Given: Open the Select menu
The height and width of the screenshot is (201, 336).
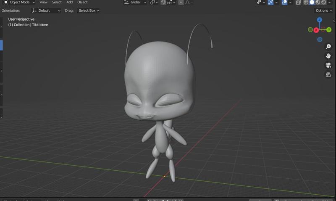Looking at the screenshot, I should (x=57, y=2).
